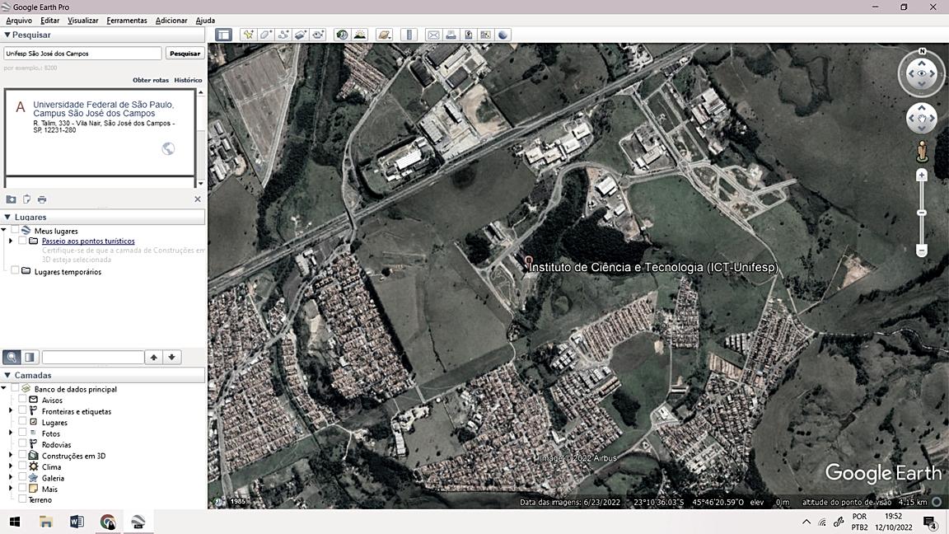
Task: Click the Street View pegman icon
Action: 921,152
